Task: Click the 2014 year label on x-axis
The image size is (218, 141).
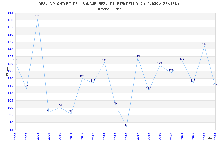Action: coord(104,136)
